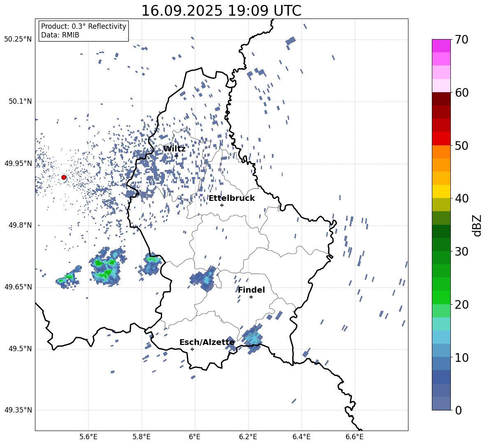Viewport: 487px width, 445px height.
Task: Pick the magenta top colorbar segment
Action: coord(441,46)
